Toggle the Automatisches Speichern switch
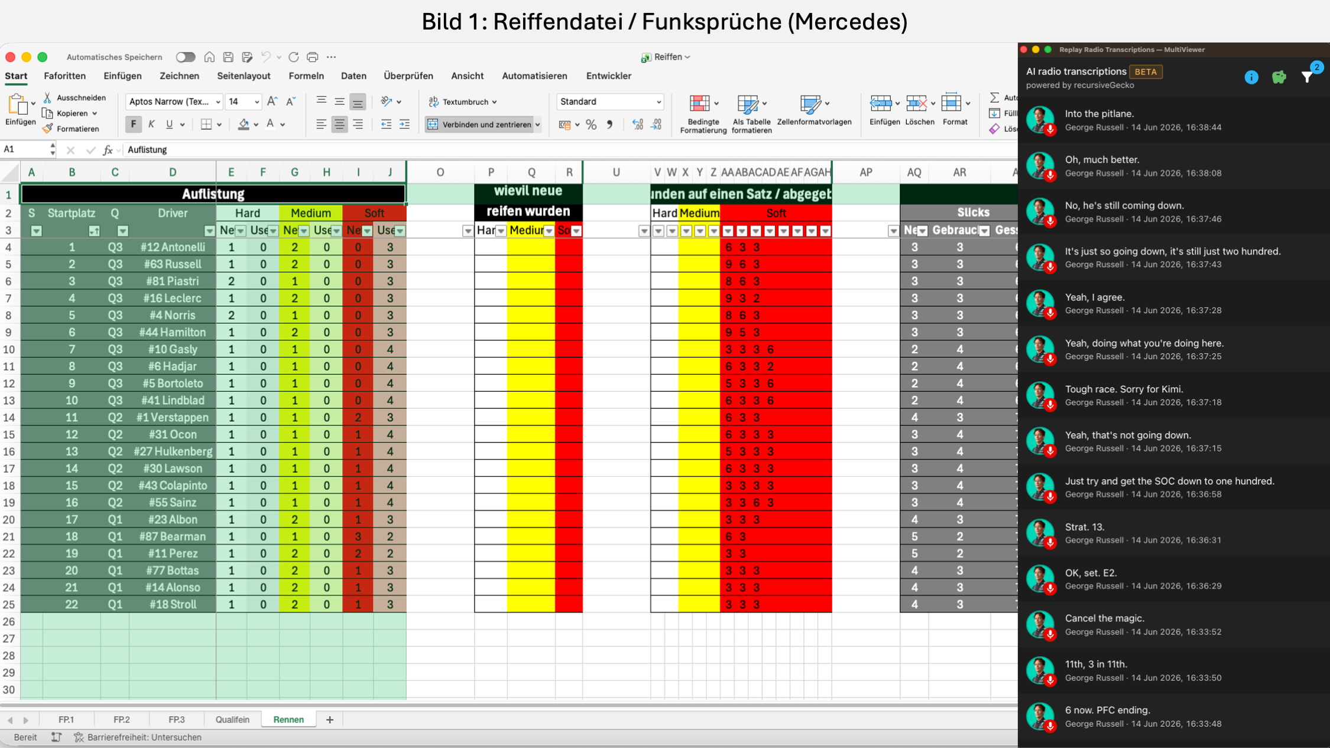 click(x=186, y=57)
